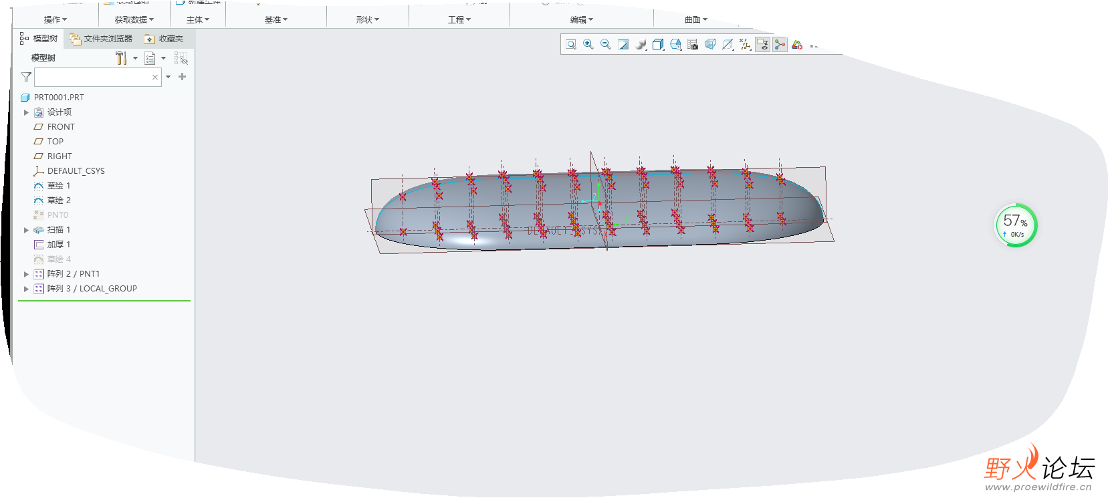Click the perspective view icon
Screen dimensions: 1108x498
710,45
